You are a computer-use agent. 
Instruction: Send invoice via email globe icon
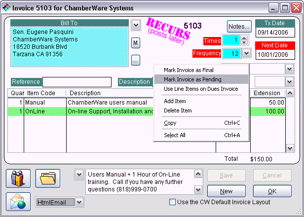pyautogui.click(x=18, y=202)
